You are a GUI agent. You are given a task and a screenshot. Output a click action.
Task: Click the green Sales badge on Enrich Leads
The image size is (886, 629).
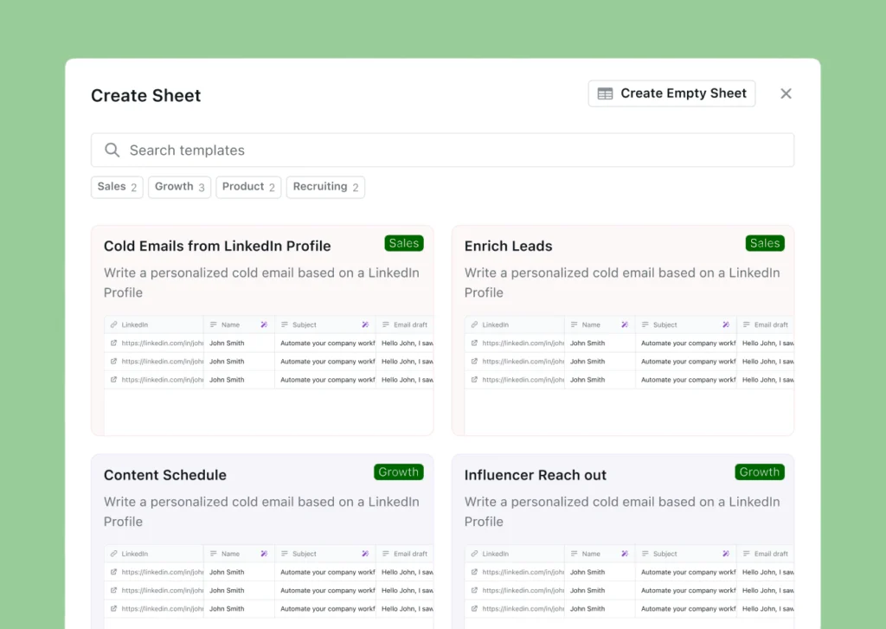(765, 244)
